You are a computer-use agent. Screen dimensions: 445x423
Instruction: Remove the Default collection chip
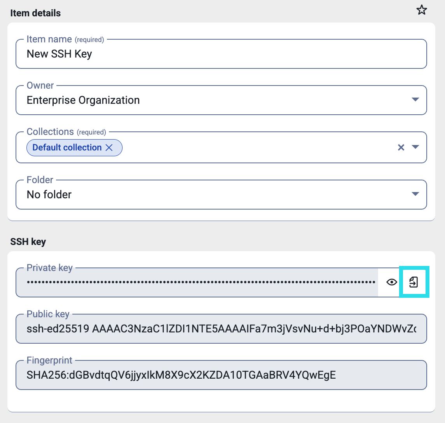click(109, 148)
